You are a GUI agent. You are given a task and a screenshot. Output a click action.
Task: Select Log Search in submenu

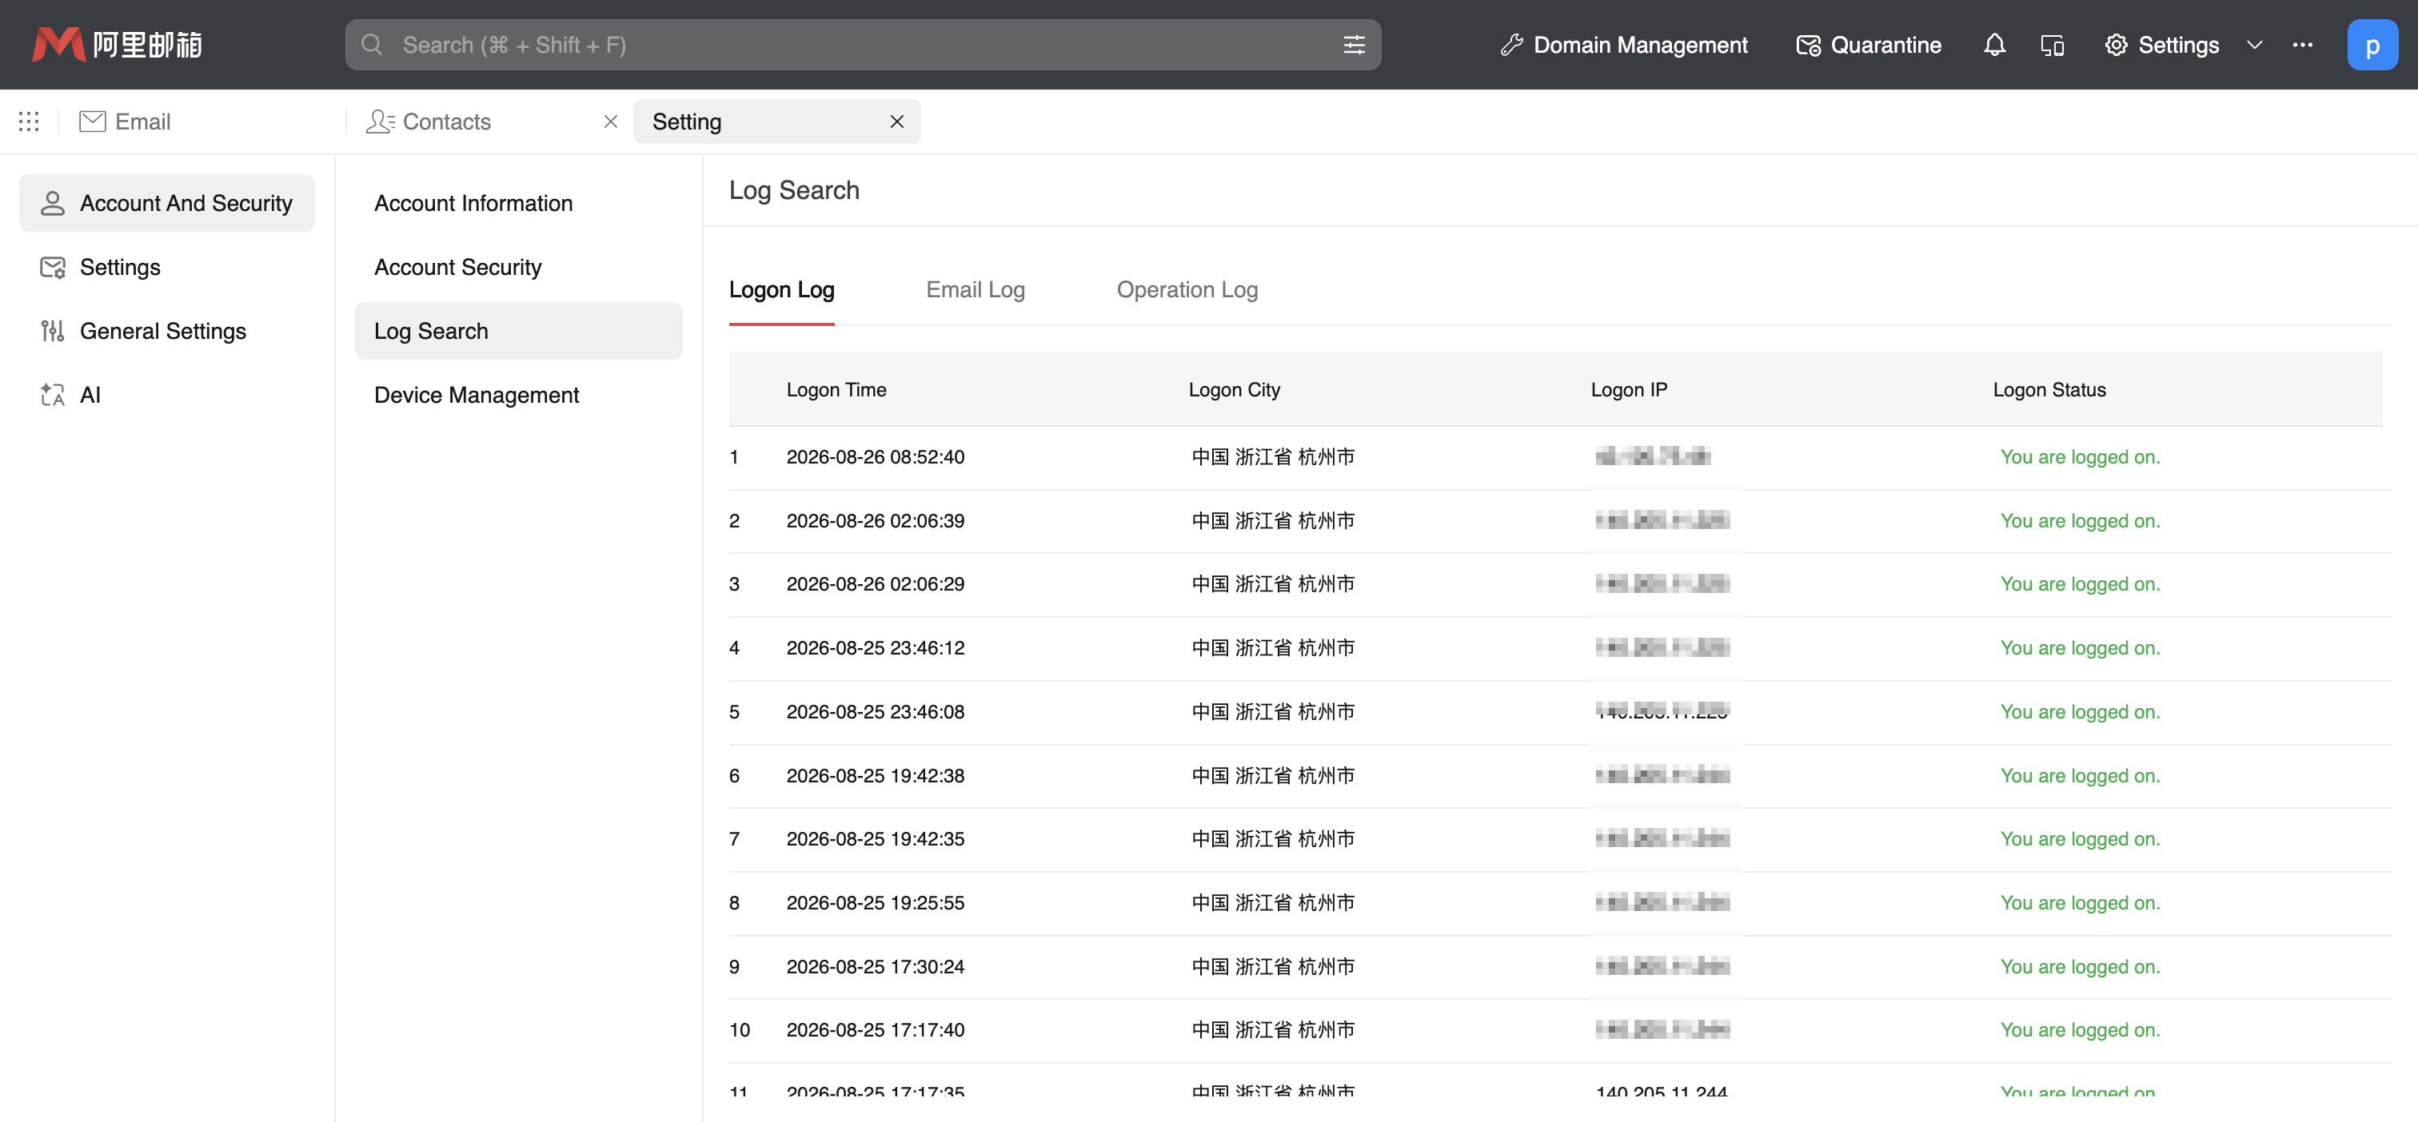point(518,330)
